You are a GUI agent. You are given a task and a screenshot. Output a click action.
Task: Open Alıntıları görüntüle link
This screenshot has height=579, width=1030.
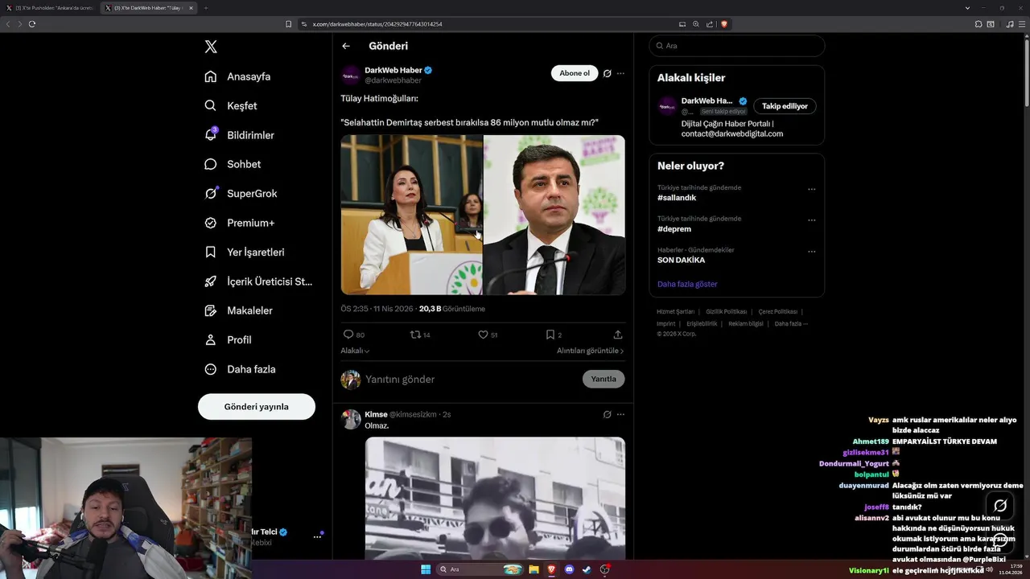click(x=590, y=351)
